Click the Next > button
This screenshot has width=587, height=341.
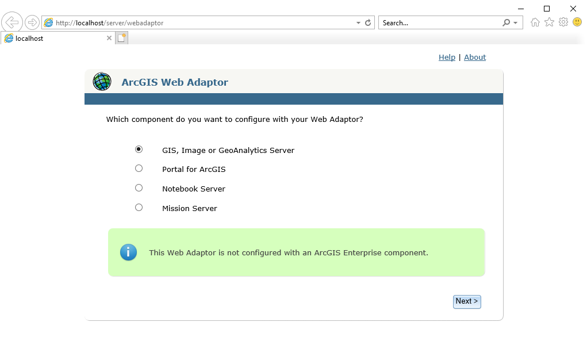pyautogui.click(x=467, y=302)
